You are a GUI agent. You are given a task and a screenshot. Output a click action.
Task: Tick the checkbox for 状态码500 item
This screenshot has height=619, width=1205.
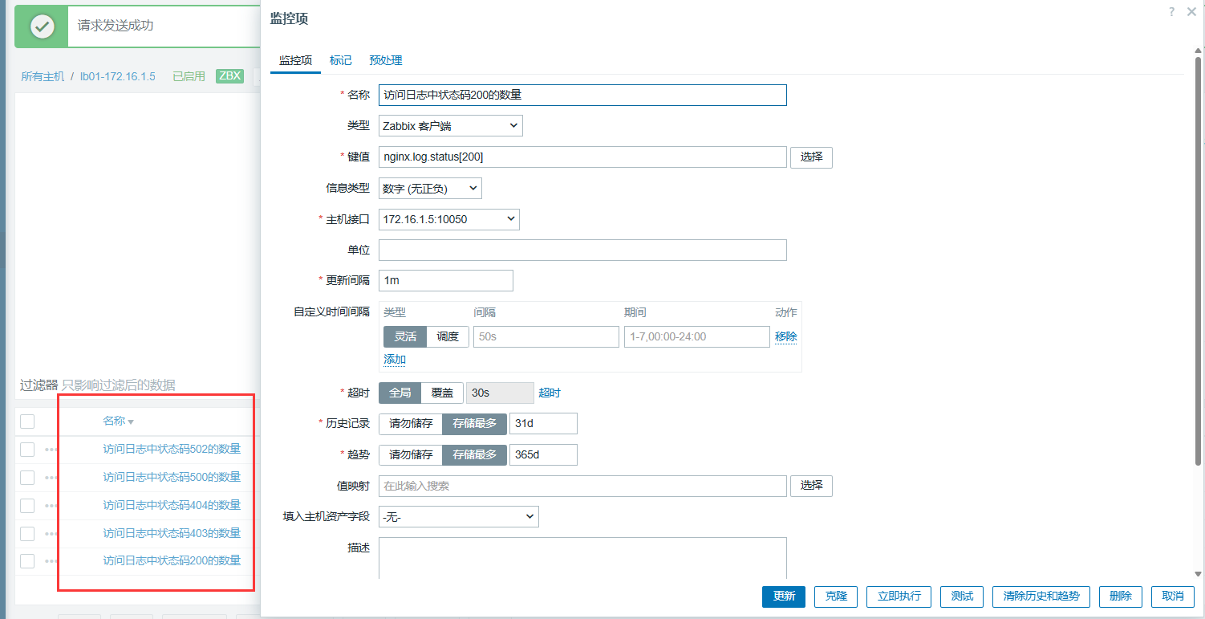coord(27,478)
